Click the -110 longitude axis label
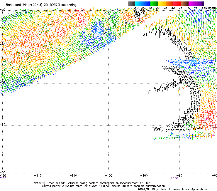217x191 pixels. pyautogui.click(x=73, y=175)
